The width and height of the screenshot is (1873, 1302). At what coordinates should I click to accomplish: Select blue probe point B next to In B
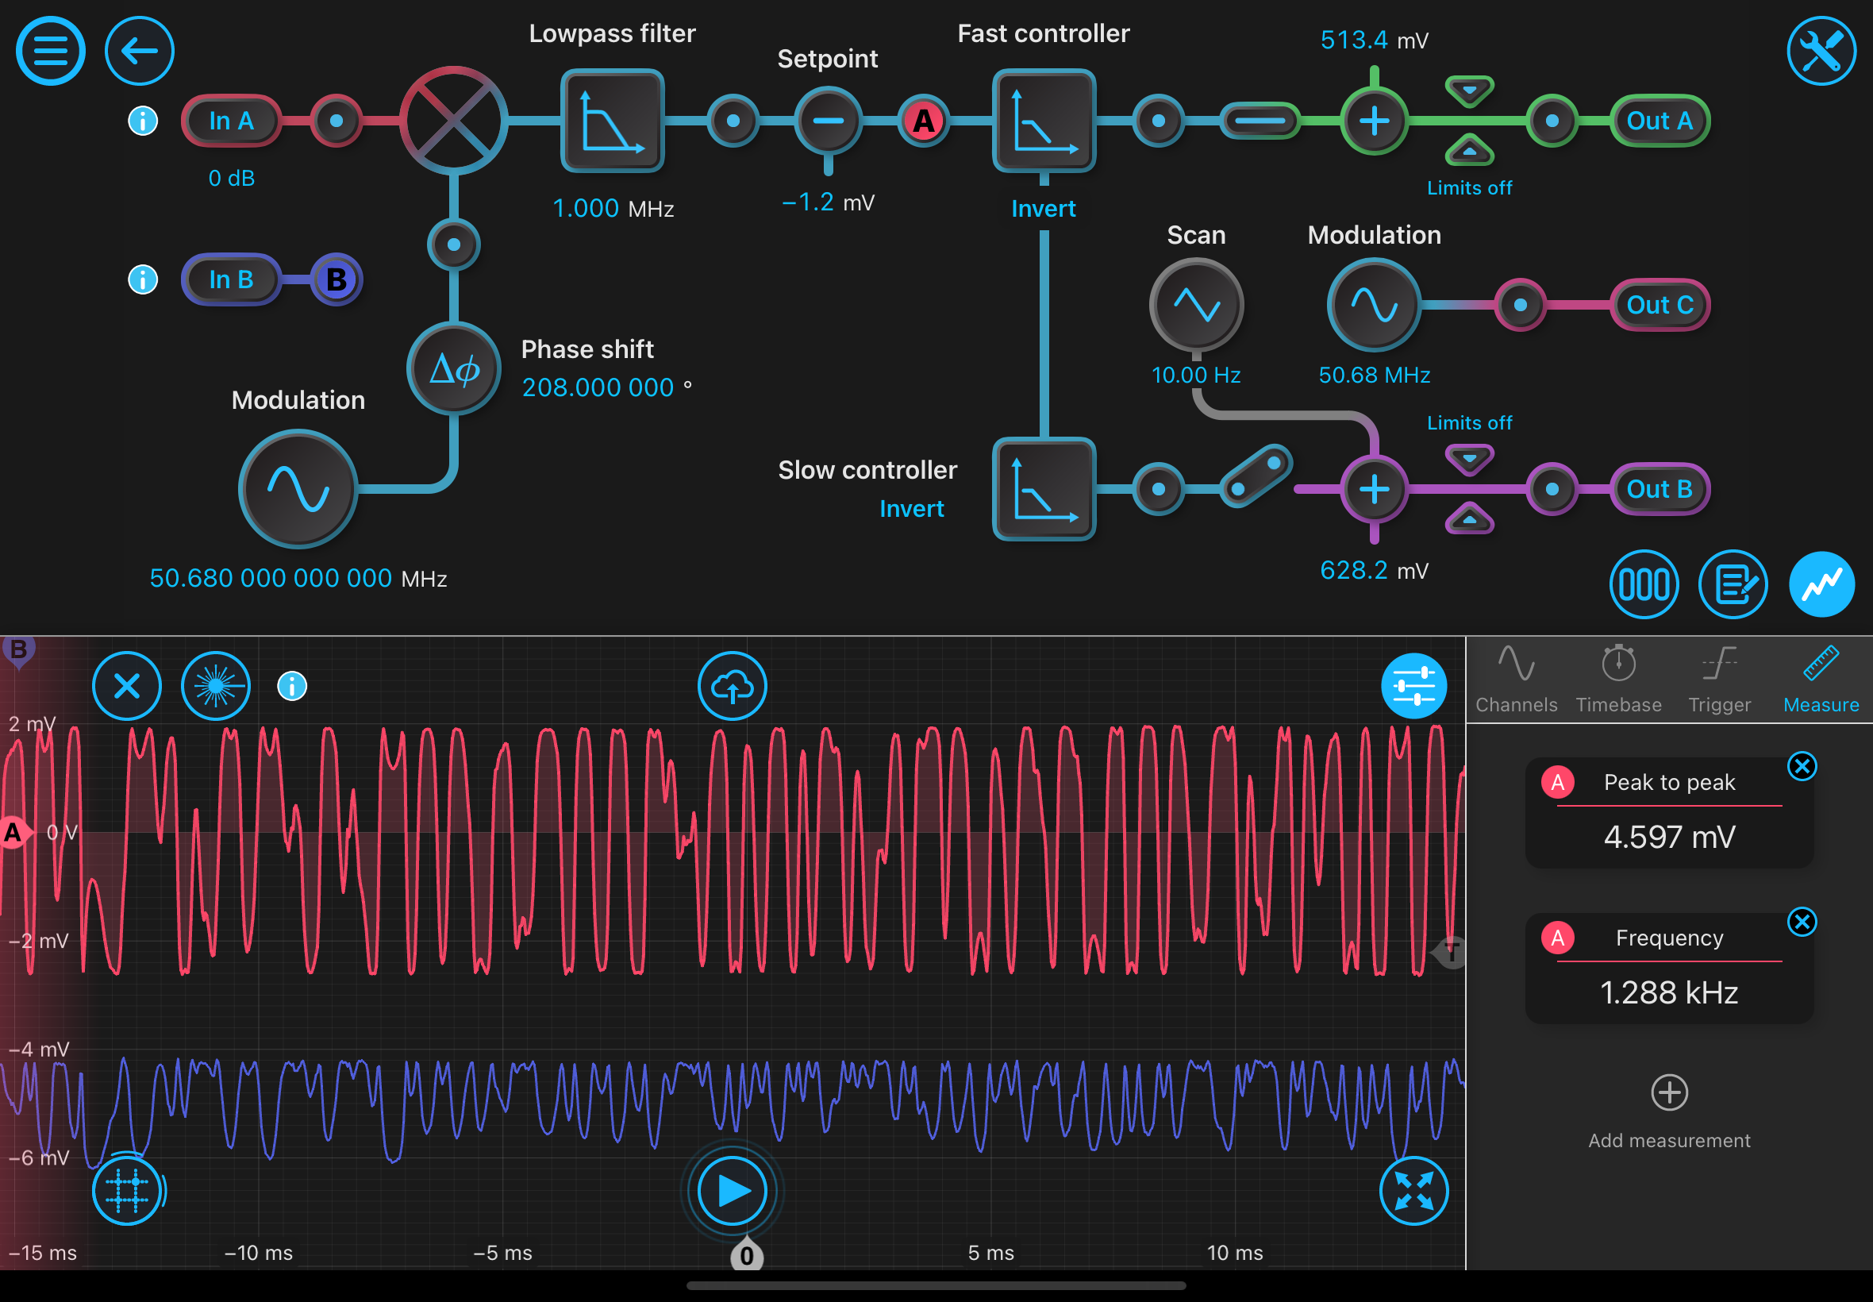[336, 279]
